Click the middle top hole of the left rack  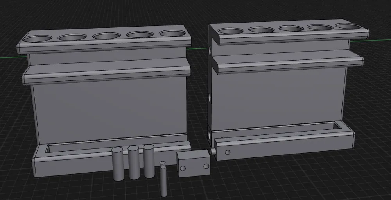[x=106, y=36]
